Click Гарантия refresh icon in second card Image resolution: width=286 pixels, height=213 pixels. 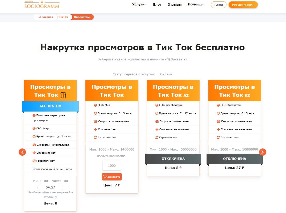96,138
